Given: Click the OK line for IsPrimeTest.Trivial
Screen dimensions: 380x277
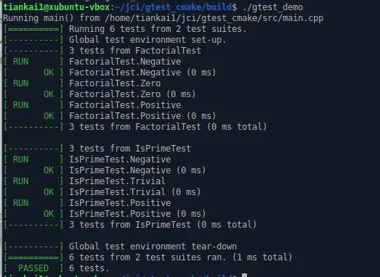Looking at the screenshot, I should click(102, 192).
